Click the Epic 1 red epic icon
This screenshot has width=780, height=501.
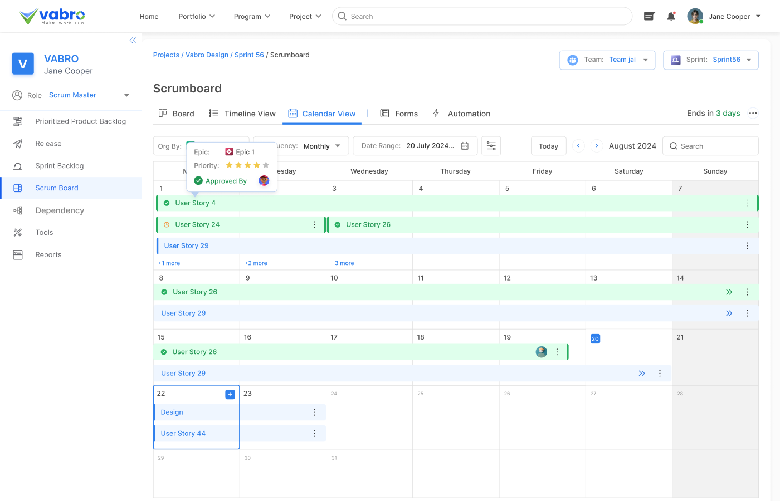[x=228, y=151]
